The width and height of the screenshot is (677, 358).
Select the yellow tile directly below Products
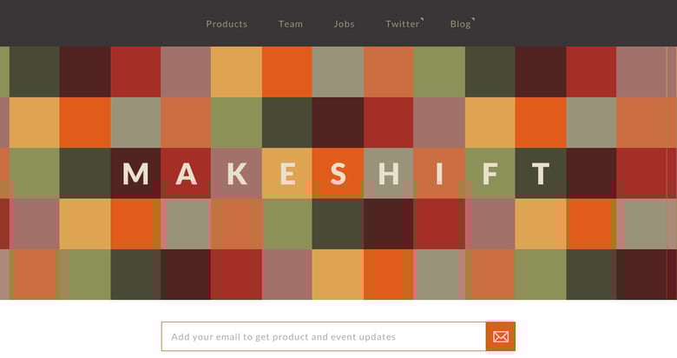[x=236, y=71]
